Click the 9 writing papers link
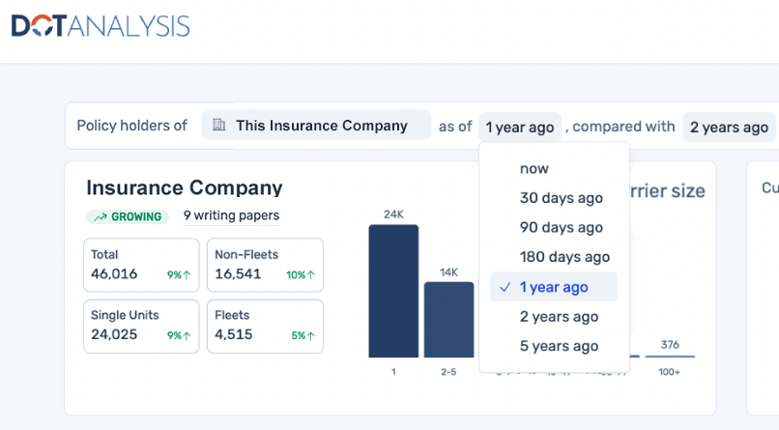 (231, 215)
